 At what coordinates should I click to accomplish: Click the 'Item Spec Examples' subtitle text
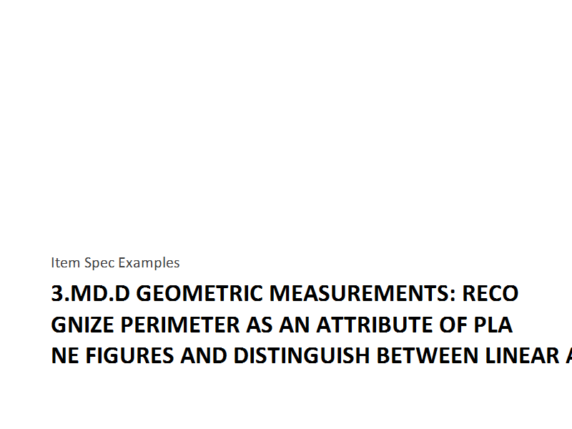pos(115,263)
